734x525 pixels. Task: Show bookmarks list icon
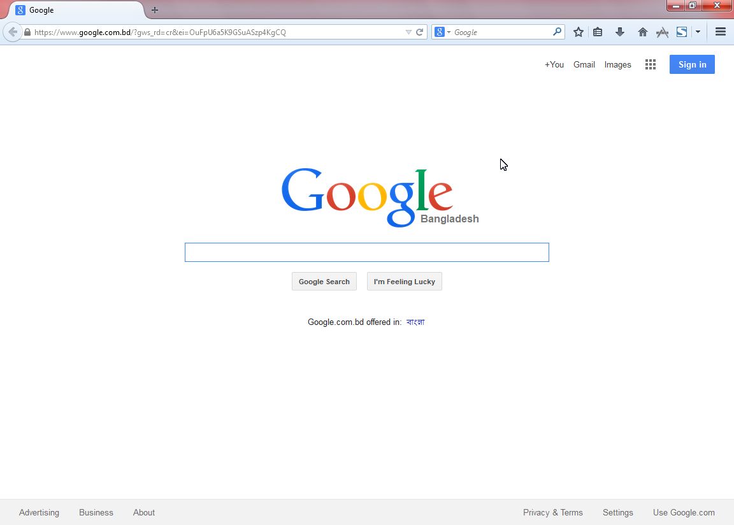click(598, 32)
